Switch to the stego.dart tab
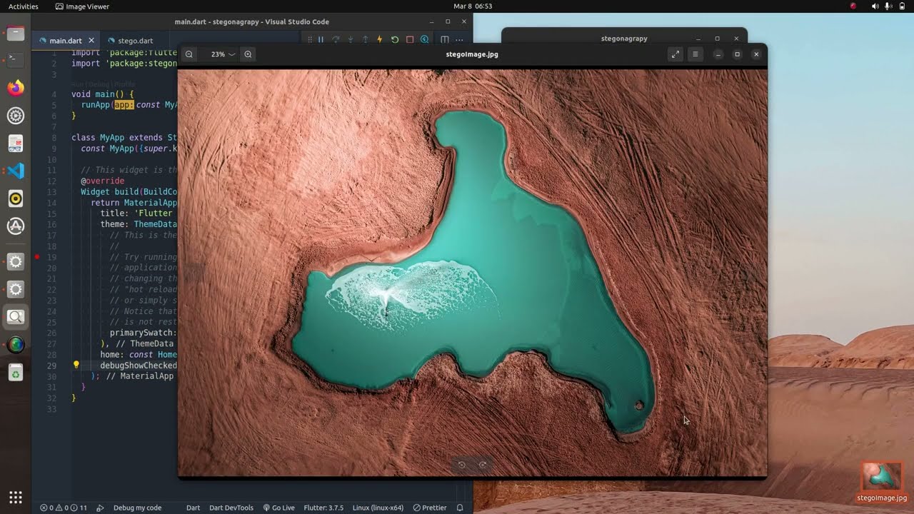Image resolution: width=914 pixels, height=514 pixels. point(135,41)
